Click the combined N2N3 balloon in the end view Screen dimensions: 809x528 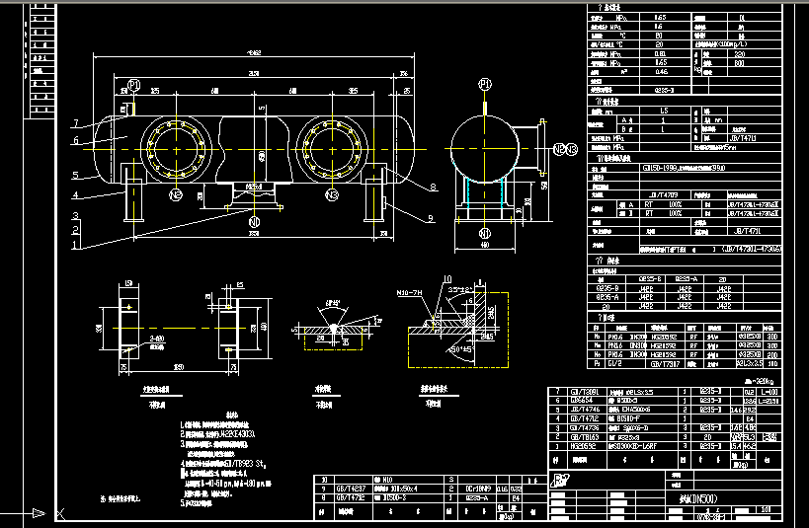[565, 150]
